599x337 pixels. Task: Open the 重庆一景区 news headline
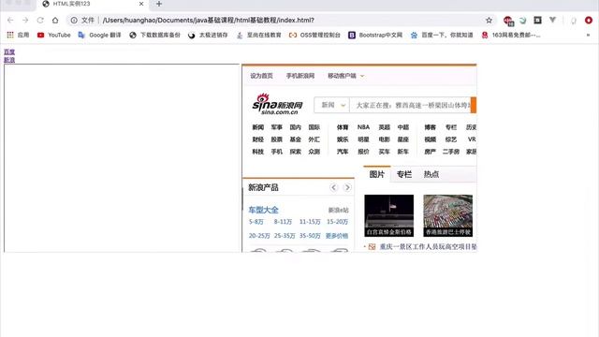point(428,247)
